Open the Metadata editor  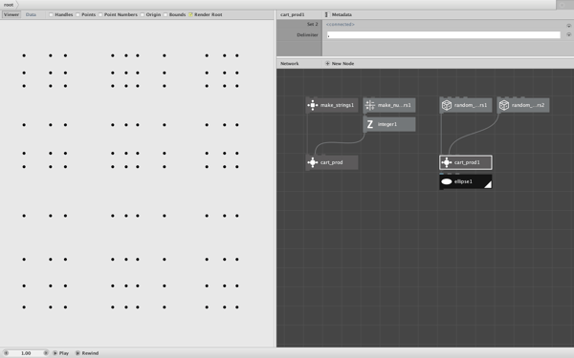339,14
